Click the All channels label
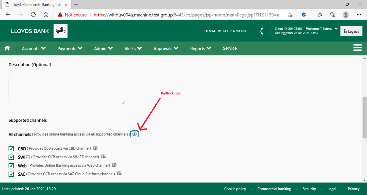 point(20,134)
